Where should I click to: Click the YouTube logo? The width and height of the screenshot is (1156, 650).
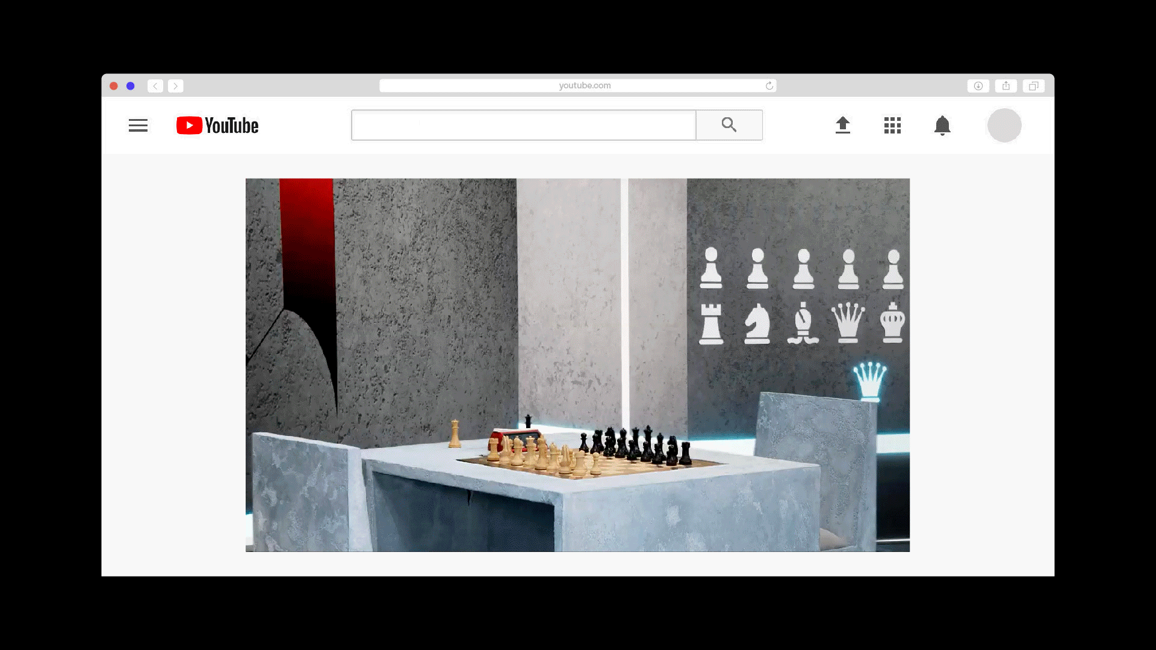coord(217,125)
